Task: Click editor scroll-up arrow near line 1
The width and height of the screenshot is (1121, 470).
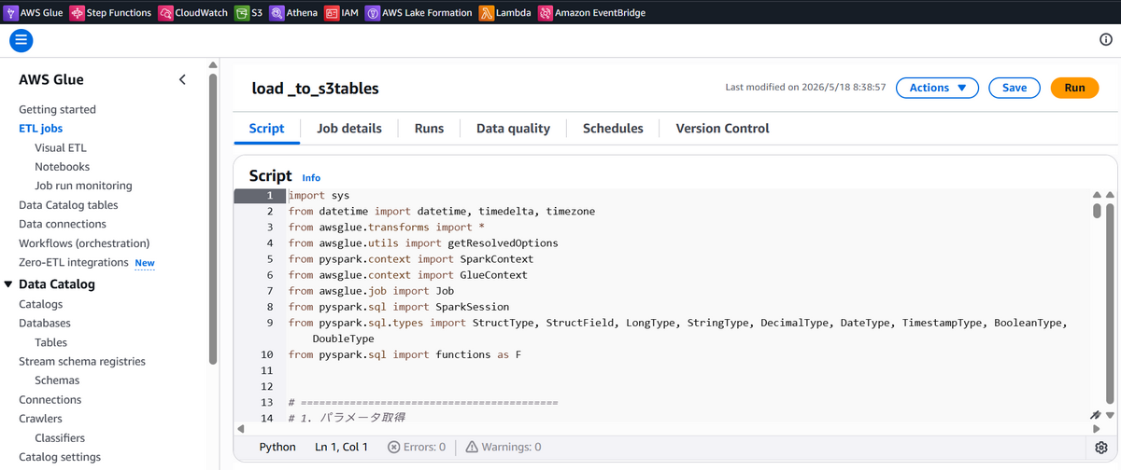Action: tap(1097, 195)
